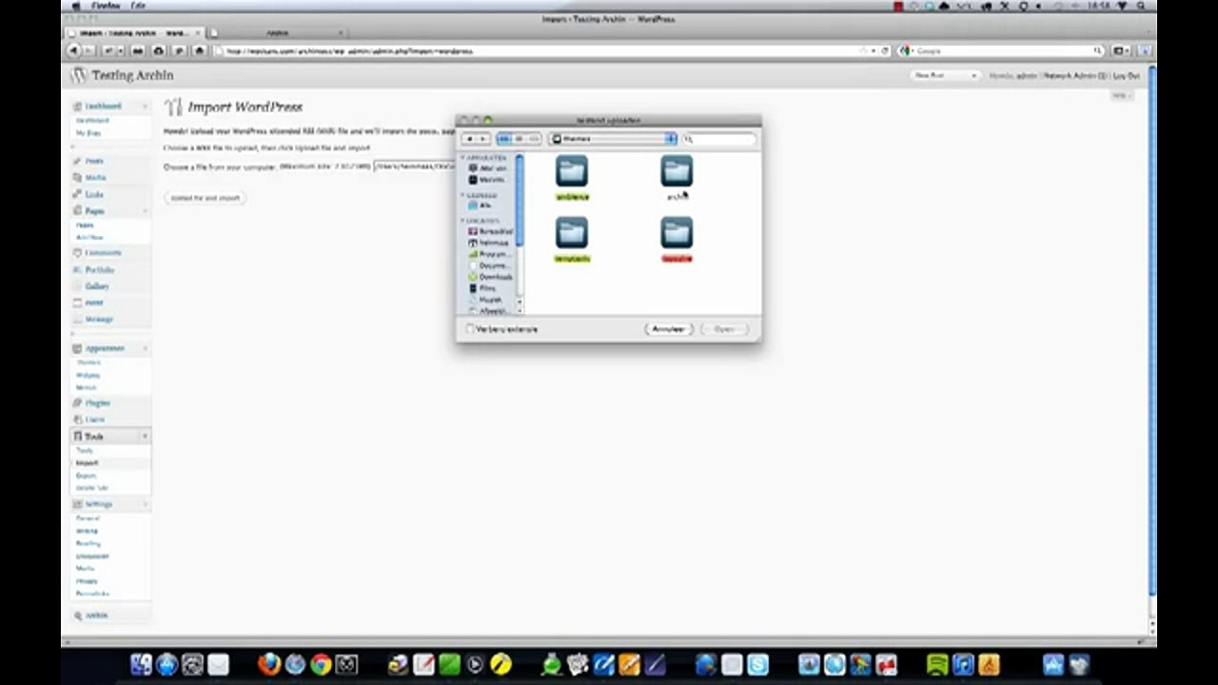Go to Import under Tools
Image resolution: width=1218 pixels, height=685 pixels.
87,462
